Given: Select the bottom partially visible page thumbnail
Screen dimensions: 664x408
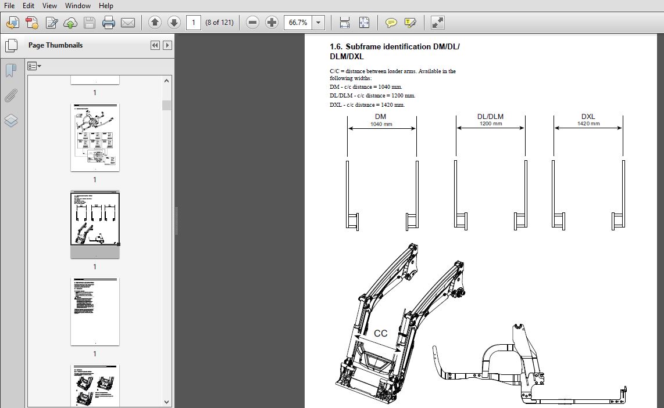Looking at the screenshot, I should [95, 385].
